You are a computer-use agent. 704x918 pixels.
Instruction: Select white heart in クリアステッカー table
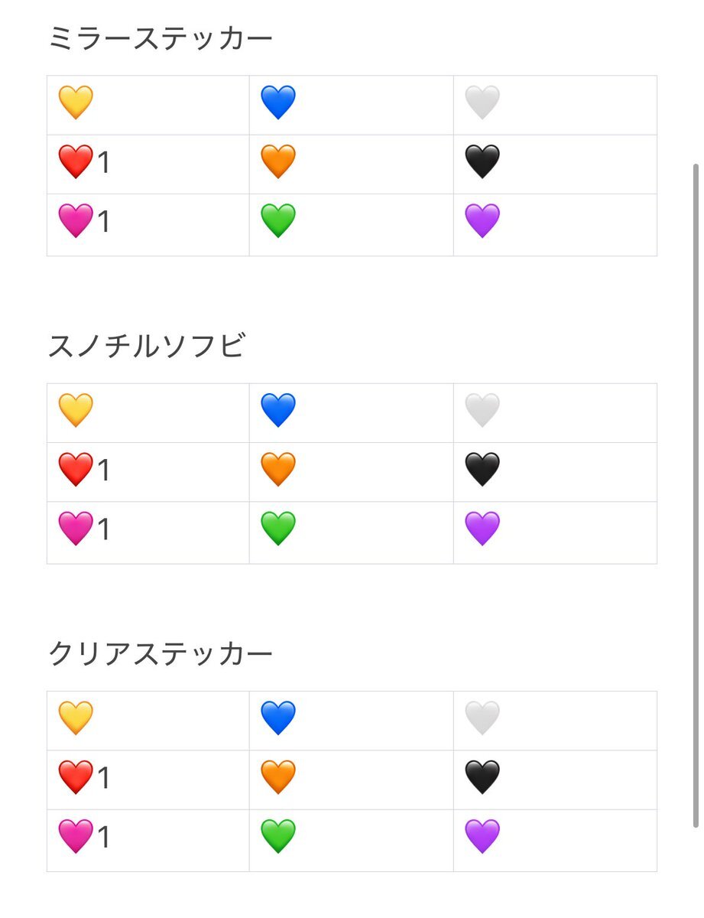click(482, 718)
